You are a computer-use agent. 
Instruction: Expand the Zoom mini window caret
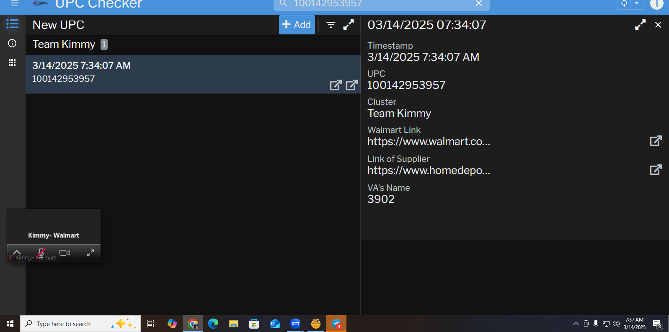tap(17, 252)
